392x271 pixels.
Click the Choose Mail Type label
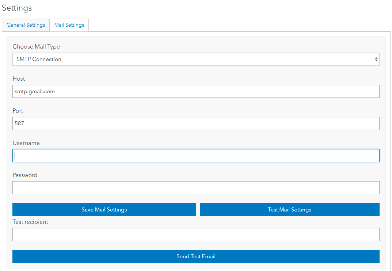[36, 47]
